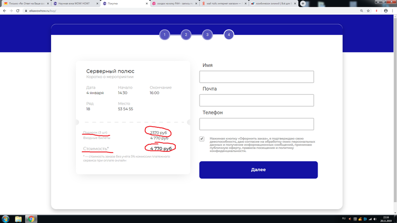This screenshot has height=223, width=397.
Task: Select step 3 circle in the stepper
Action: (207, 35)
